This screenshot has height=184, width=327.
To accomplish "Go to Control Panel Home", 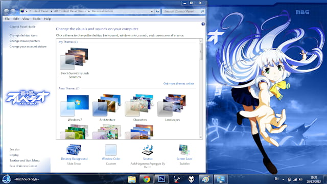I will [22, 27].
